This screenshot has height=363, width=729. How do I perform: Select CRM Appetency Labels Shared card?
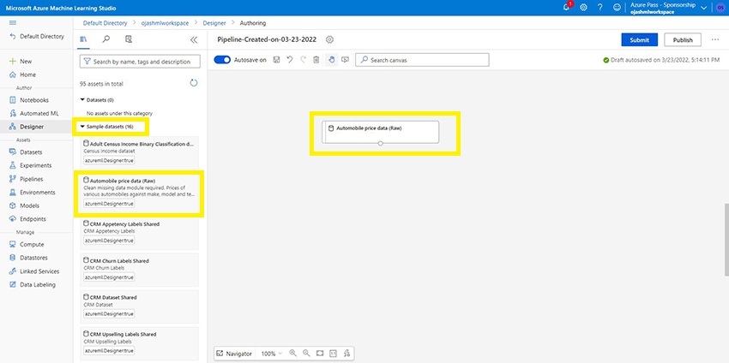(139, 232)
